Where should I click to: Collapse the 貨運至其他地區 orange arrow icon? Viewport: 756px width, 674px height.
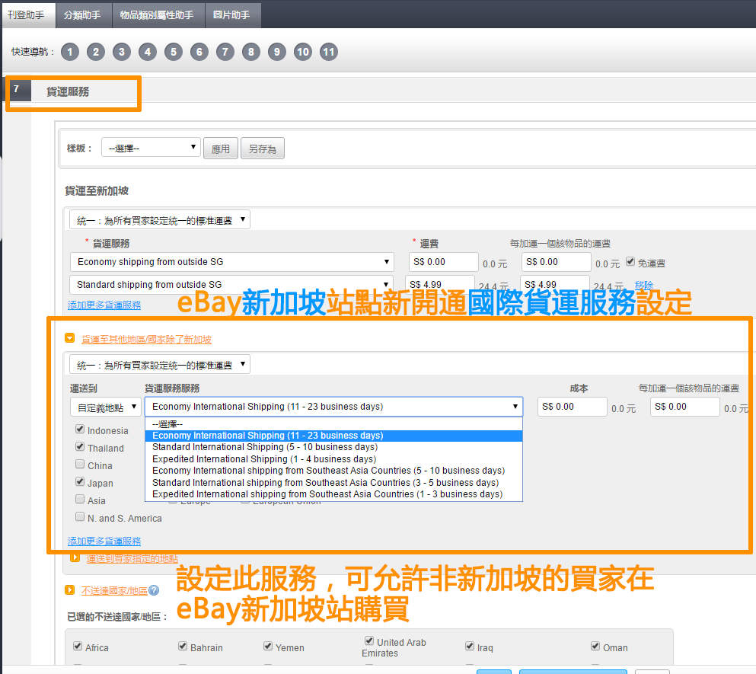point(70,338)
